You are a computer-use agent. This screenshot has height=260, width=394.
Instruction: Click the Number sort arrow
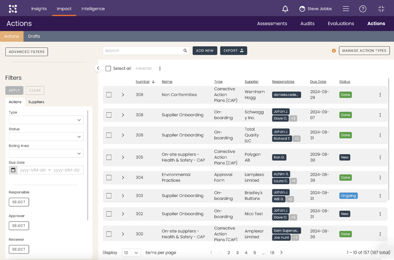(153, 82)
